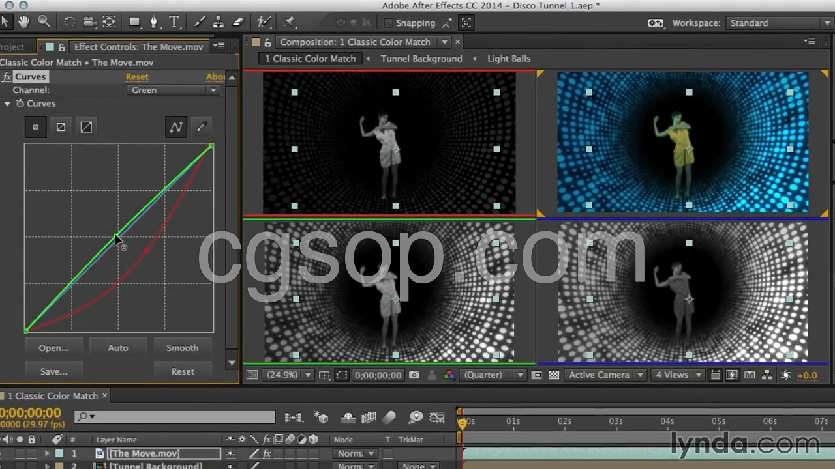Activate the Puppet Pin tool
Viewport: 835px width, 469px height.
pyautogui.click(x=290, y=22)
